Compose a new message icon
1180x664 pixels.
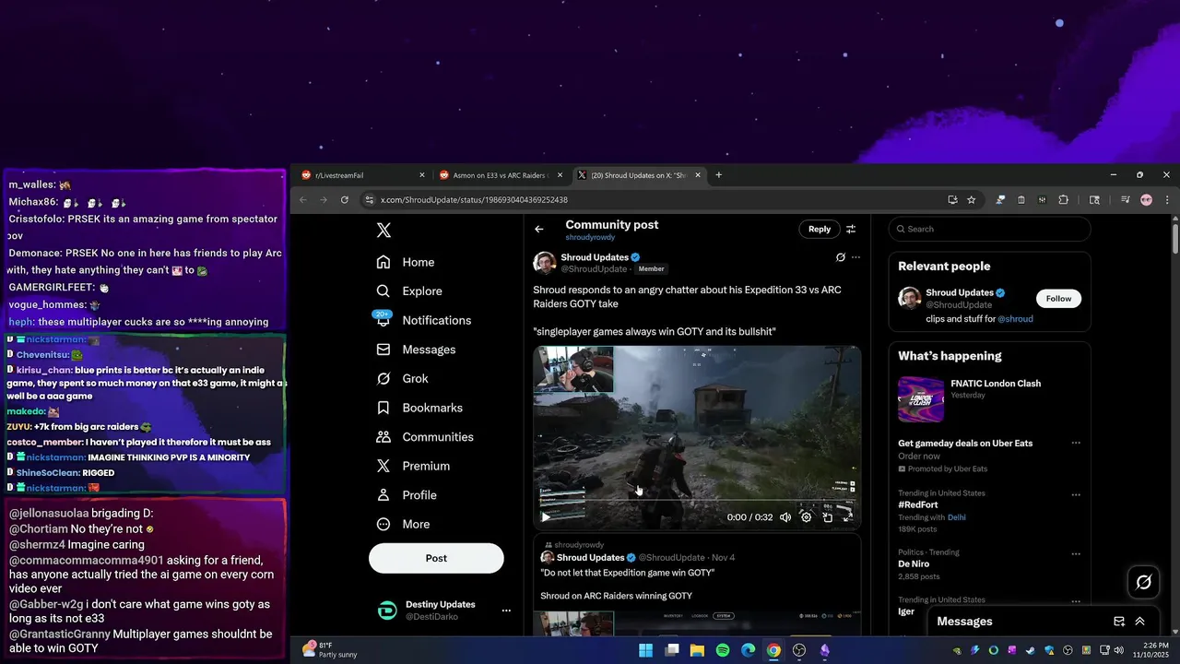pyautogui.click(x=1119, y=622)
